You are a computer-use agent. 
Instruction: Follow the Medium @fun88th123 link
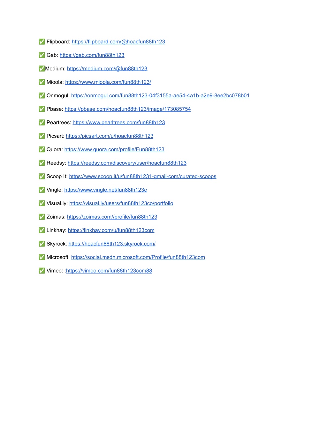click(107, 69)
